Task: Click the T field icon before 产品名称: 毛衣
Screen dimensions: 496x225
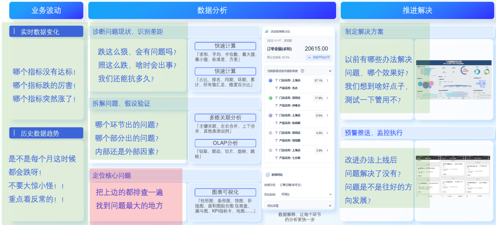Action: tap(276, 87)
